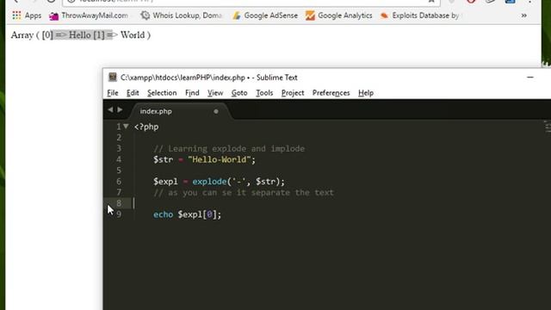Click the <?php opening tag
The width and height of the screenshot is (551, 310).
pos(146,127)
